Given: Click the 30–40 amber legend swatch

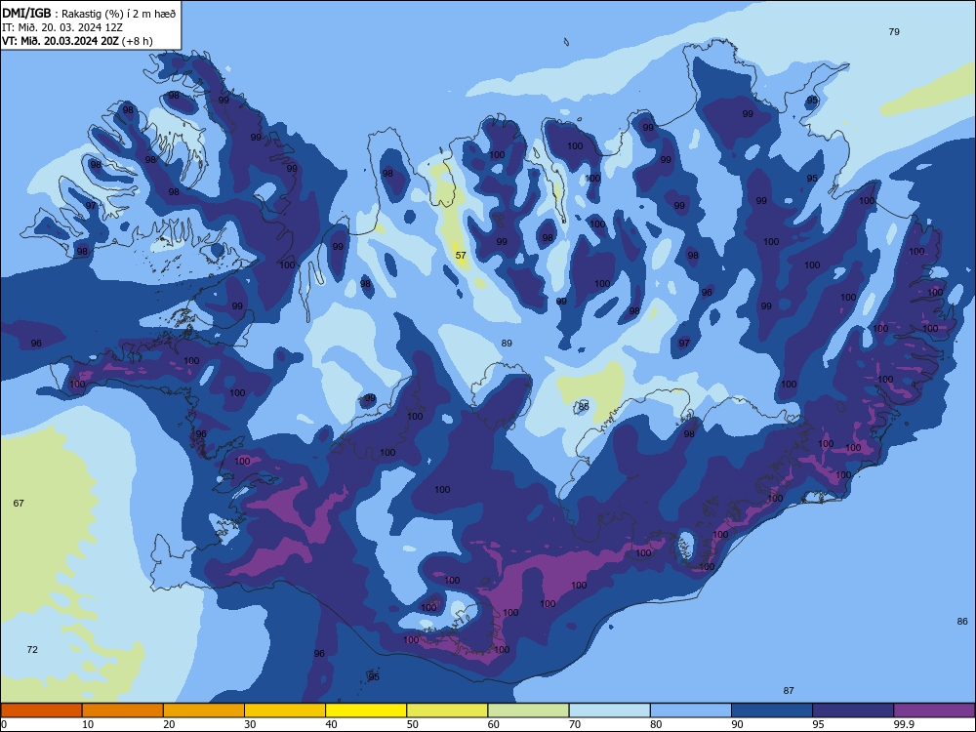Looking at the screenshot, I should (285, 711).
